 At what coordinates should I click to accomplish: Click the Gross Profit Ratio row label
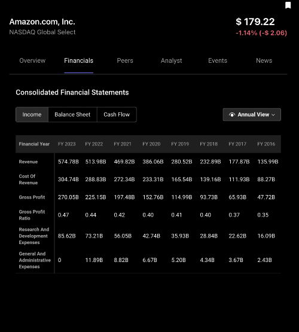click(x=32, y=215)
